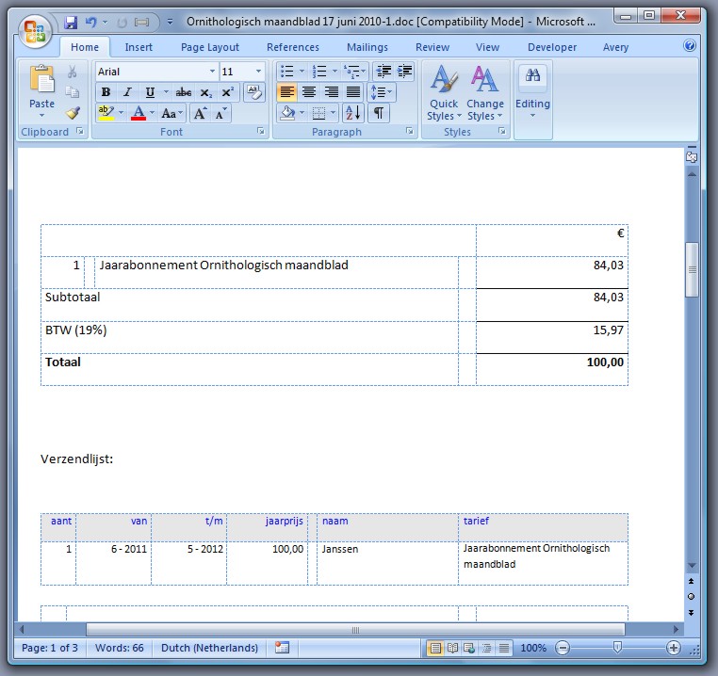This screenshot has height=676, width=718.
Task: Click Dutch (Netherlands) language in status bar
Action: point(209,648)
